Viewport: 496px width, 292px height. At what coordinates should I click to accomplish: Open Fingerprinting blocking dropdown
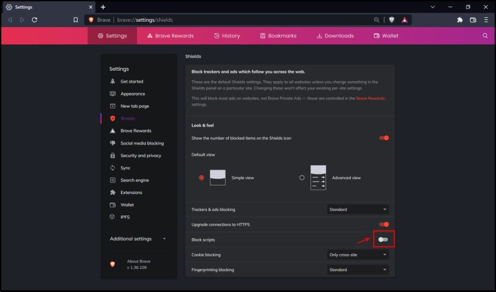click(358, 270)
